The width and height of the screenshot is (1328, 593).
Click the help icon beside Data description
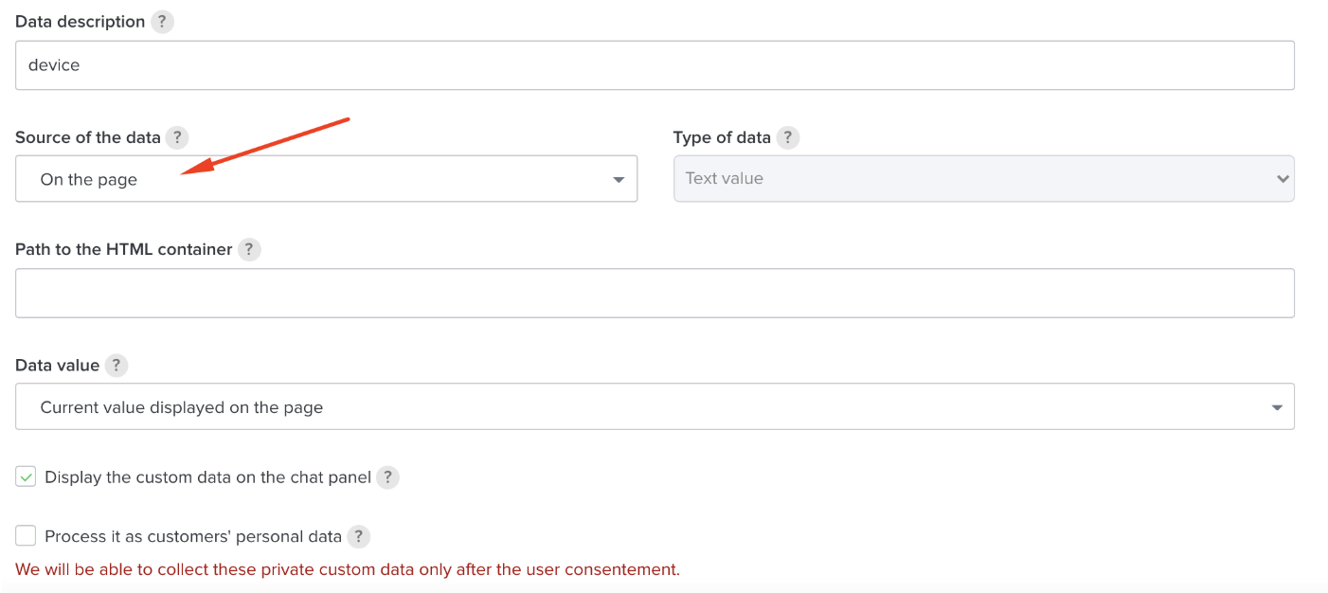[x=163, y=22]
